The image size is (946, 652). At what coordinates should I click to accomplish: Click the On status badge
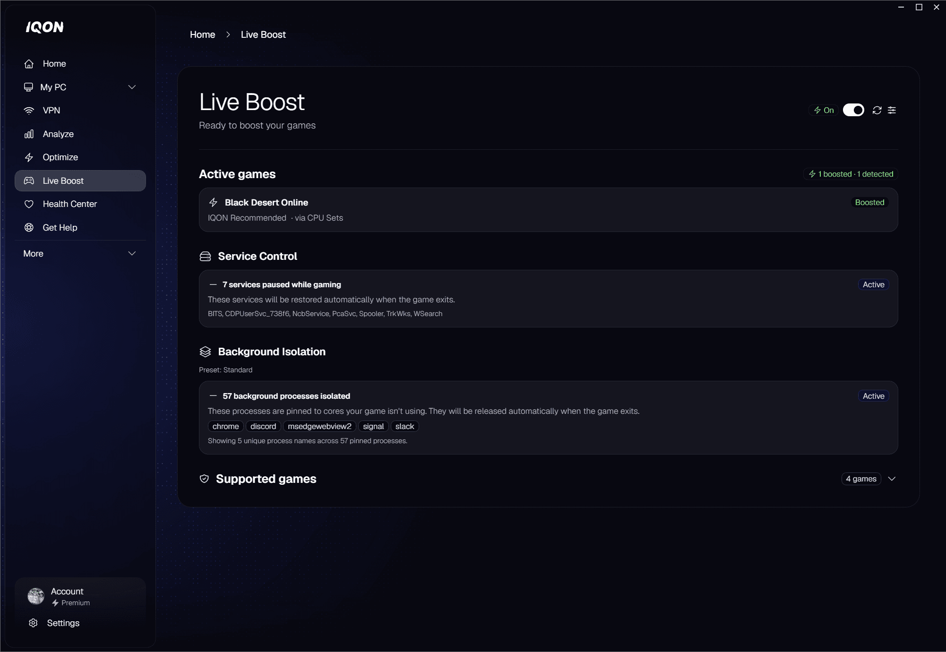824,110
